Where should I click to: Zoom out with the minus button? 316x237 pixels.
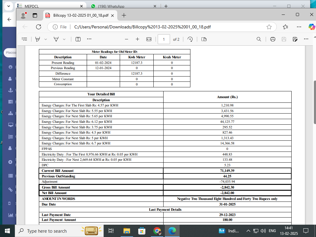pyautogui.click(x=126, y=39)
